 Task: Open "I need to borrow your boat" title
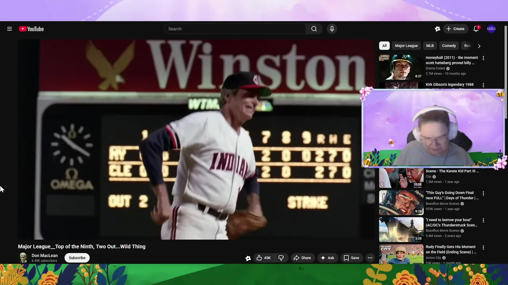(x=452, y=222)
